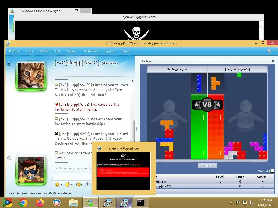Click the Score column header
This screenshot has height=208, width=278.
point(261,177)
